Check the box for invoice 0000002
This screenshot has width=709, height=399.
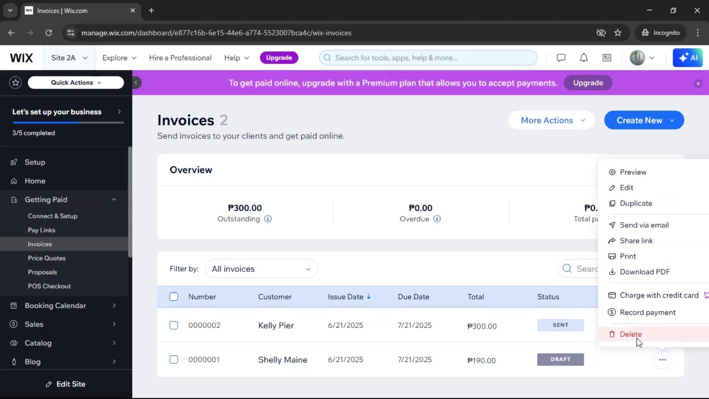pos(174,325)
